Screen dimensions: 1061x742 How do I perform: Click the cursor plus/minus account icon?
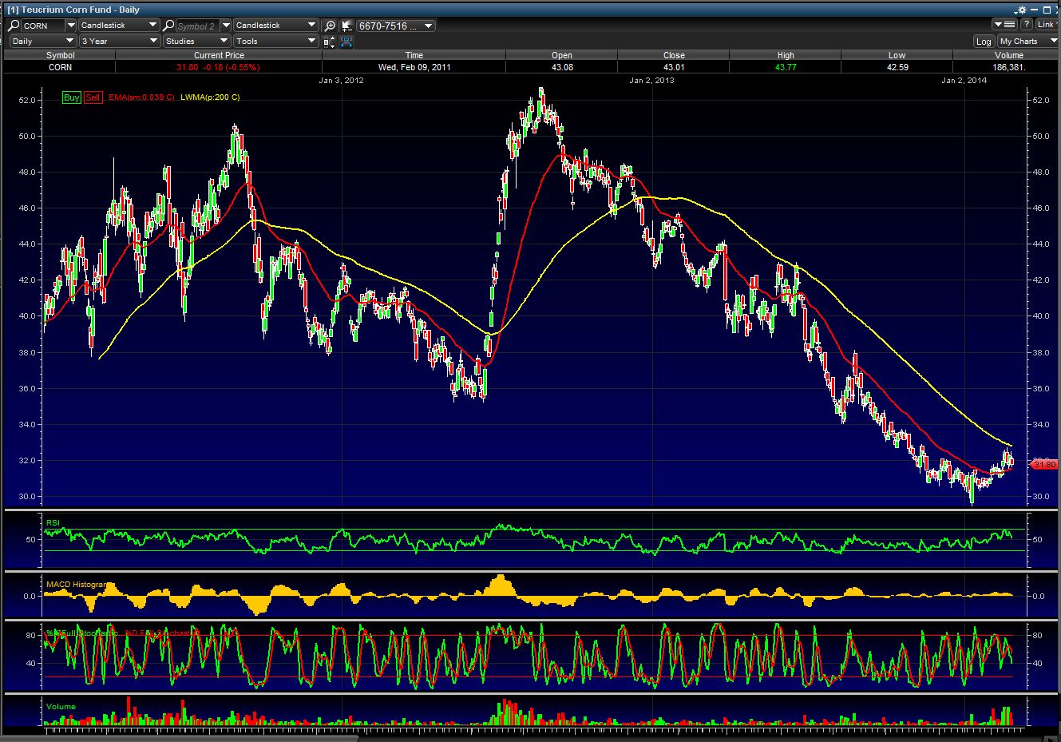346,26
